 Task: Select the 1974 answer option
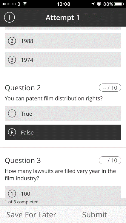point(63,60)
